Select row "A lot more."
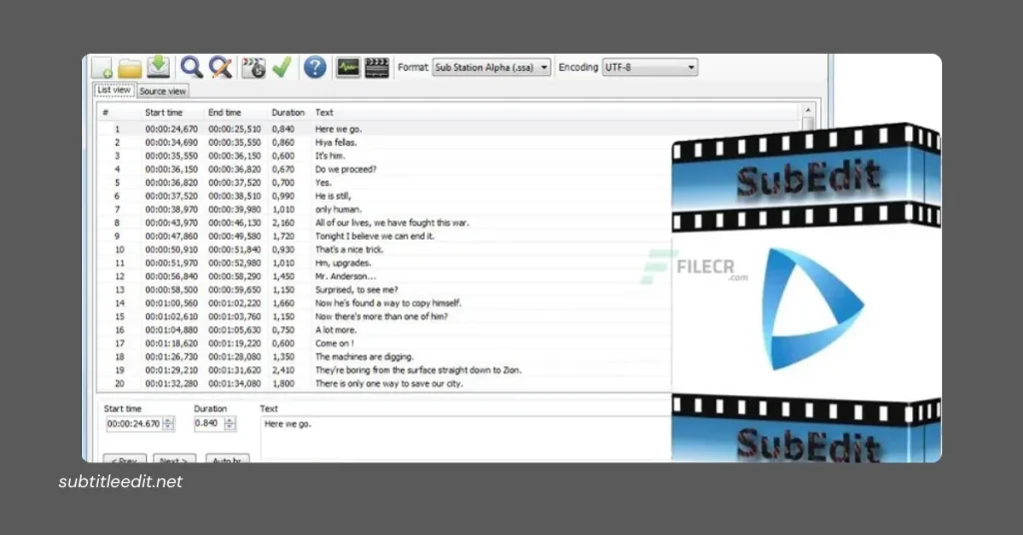The image size is (1023, 535). [385, 329]
